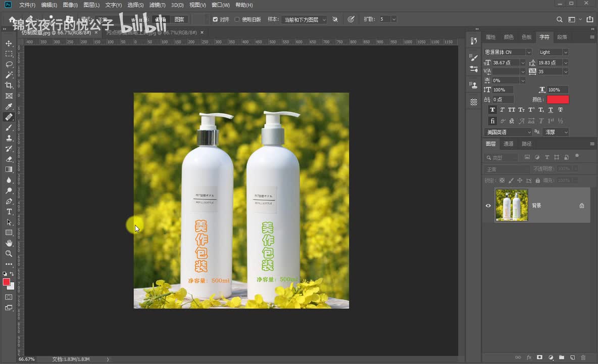Add a layer mask from Layers panel footer
598x364 pixels.
click(x=539, y=357)
